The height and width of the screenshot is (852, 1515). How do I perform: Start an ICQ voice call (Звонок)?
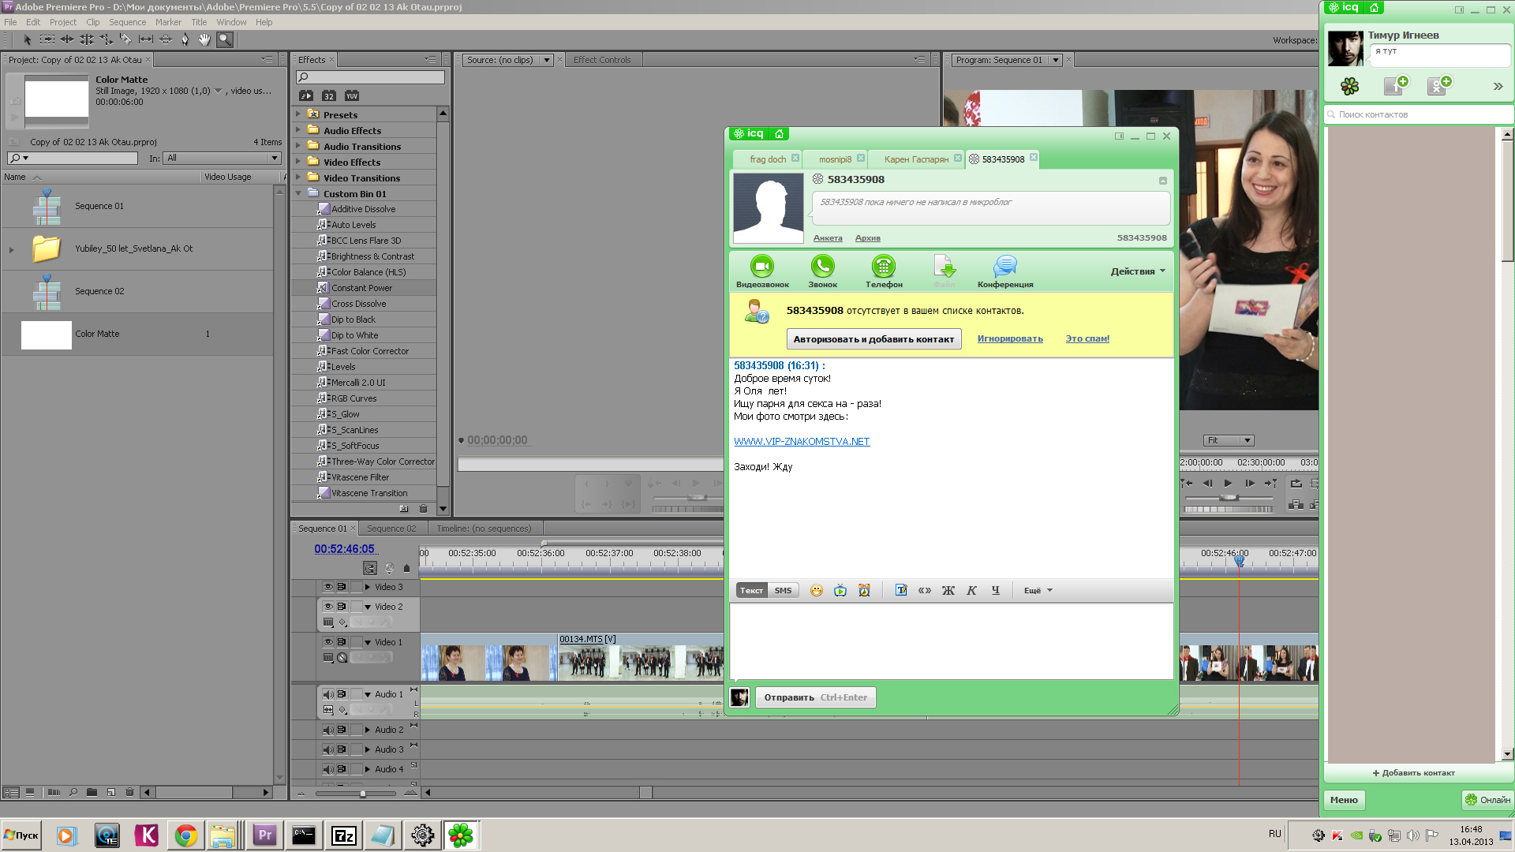pyautogui.click(x=822, y=271)
